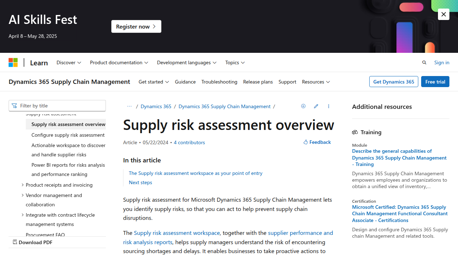Open Configure supply risk assessment page
The height and width of the screenshot is (257, 458).
click(68, 135)
